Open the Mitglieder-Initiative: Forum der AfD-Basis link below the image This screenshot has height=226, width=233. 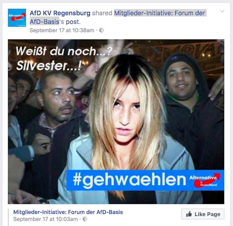pyautogui.click(x=68, y=212)
